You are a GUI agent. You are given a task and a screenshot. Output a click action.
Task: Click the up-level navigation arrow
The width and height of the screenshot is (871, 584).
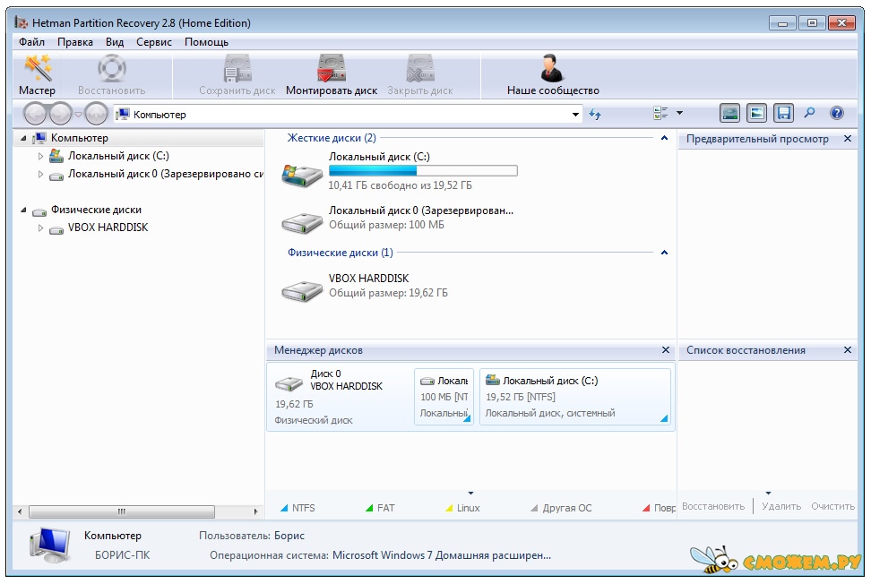tap(97, 115)
